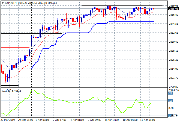Click the 2838.15 price axis label
The image size is (180, 123).
(173, 51)
